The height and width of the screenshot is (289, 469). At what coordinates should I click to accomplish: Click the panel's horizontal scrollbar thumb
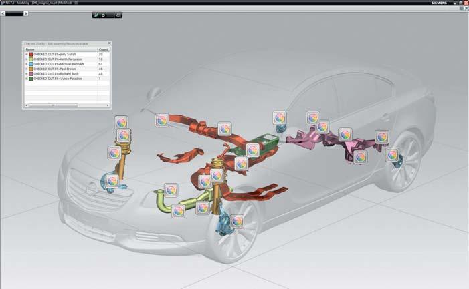pyautogui.click(x=53, y=105)
